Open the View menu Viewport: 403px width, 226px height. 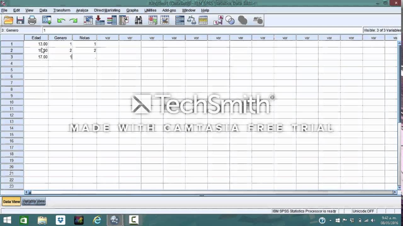[29, 10]
